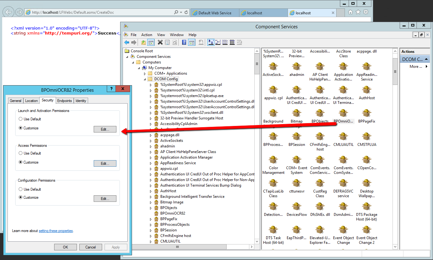This screenshot has height=260, width=433.
Task: Click the browser Home icon
Action: [x=351, y=12]
